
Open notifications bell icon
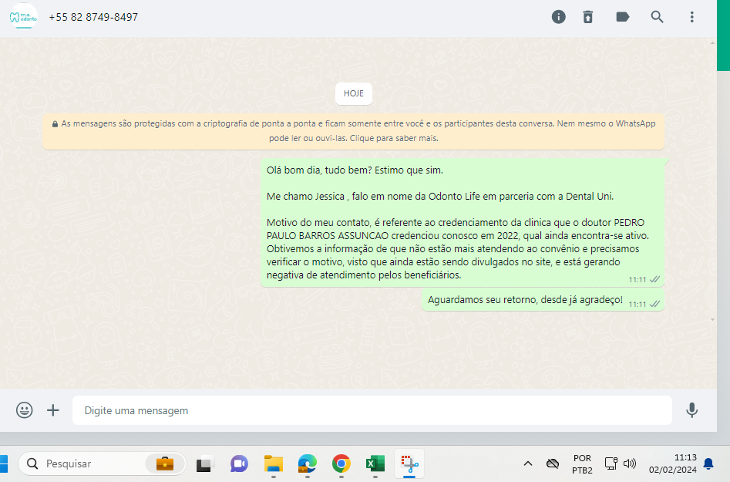click(x=708, y=463)
